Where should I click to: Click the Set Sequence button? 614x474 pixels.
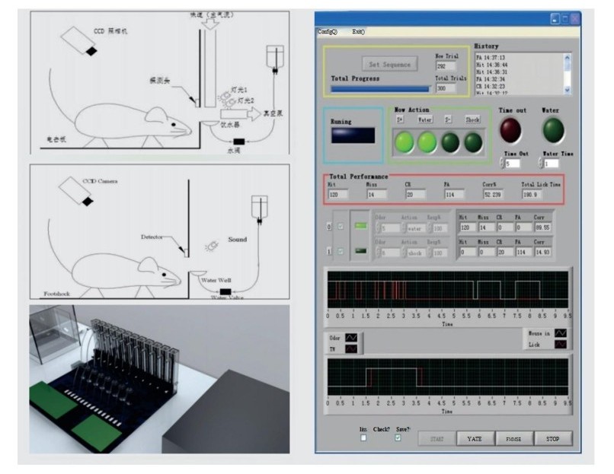tap(389, 64)
